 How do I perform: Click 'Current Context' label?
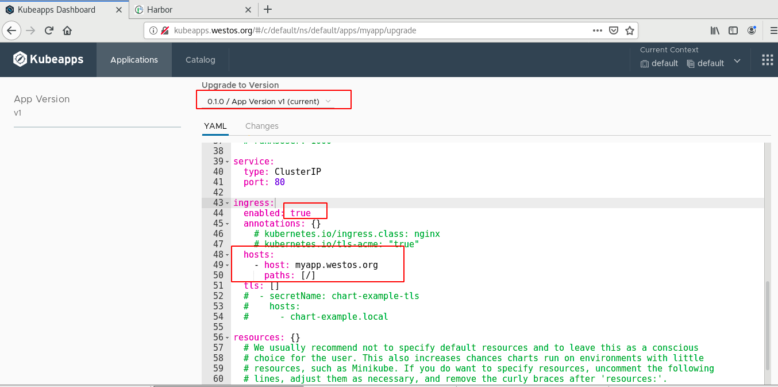(x=669, y=50)
